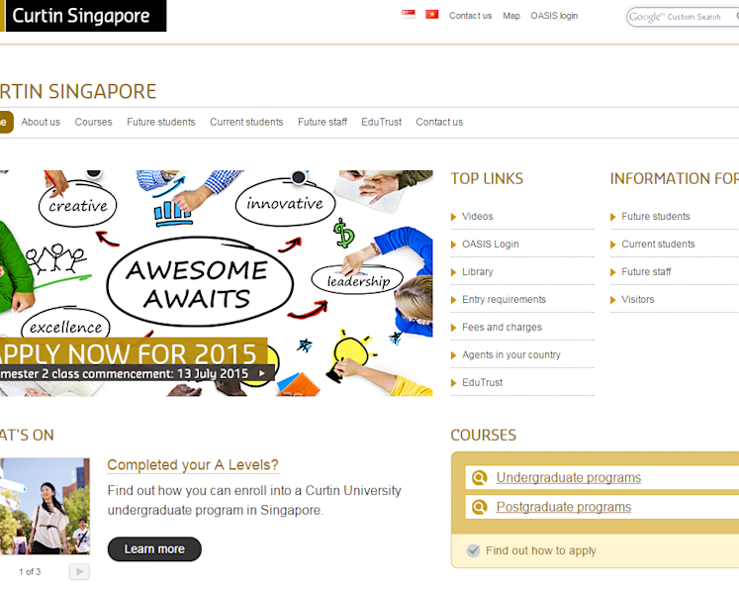Open Current students under Information For

tap(658, 245)
